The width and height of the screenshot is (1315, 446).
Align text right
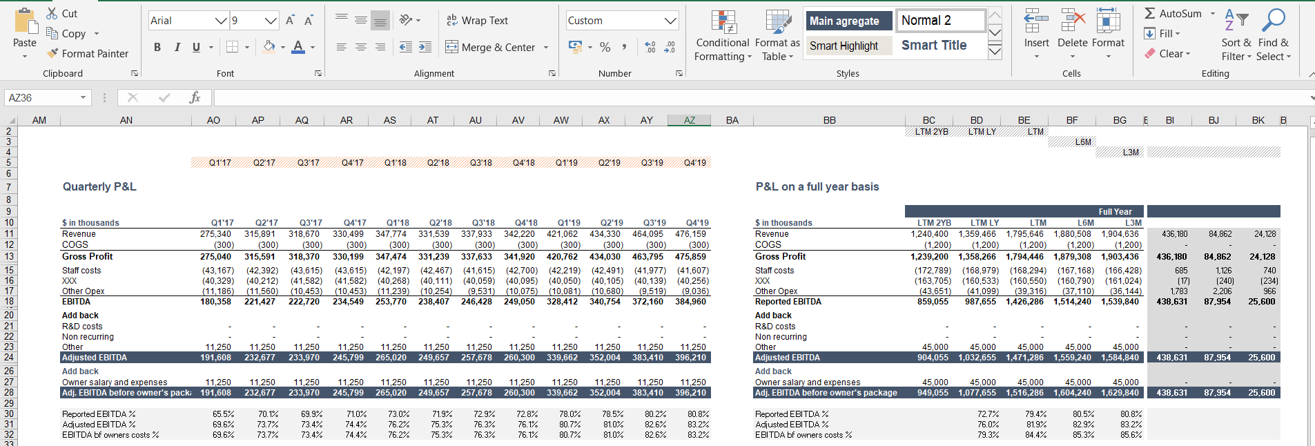[x=380, y=47]
